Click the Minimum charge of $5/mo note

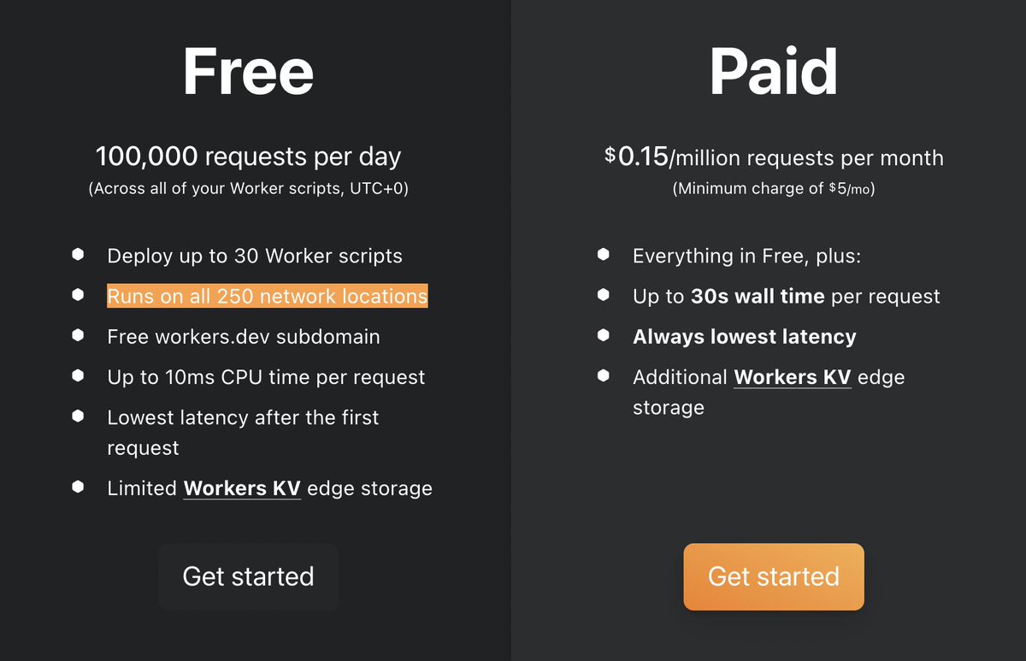pos(774,189)
